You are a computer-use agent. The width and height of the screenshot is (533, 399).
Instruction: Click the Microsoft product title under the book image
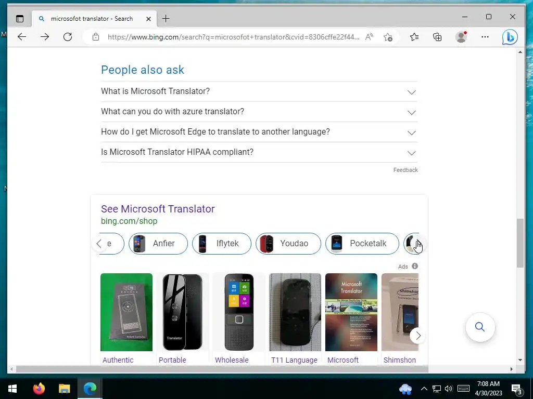342,360
